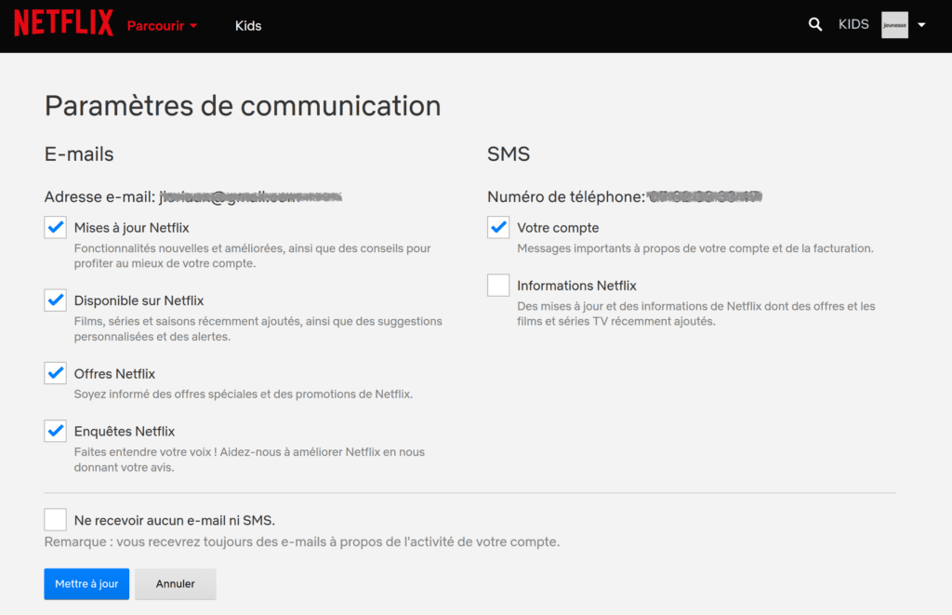Screen dimensions: 952x615
Task: Uncheck Mises à jour Netflix checkbox
Action: click(x=55, y=227)
